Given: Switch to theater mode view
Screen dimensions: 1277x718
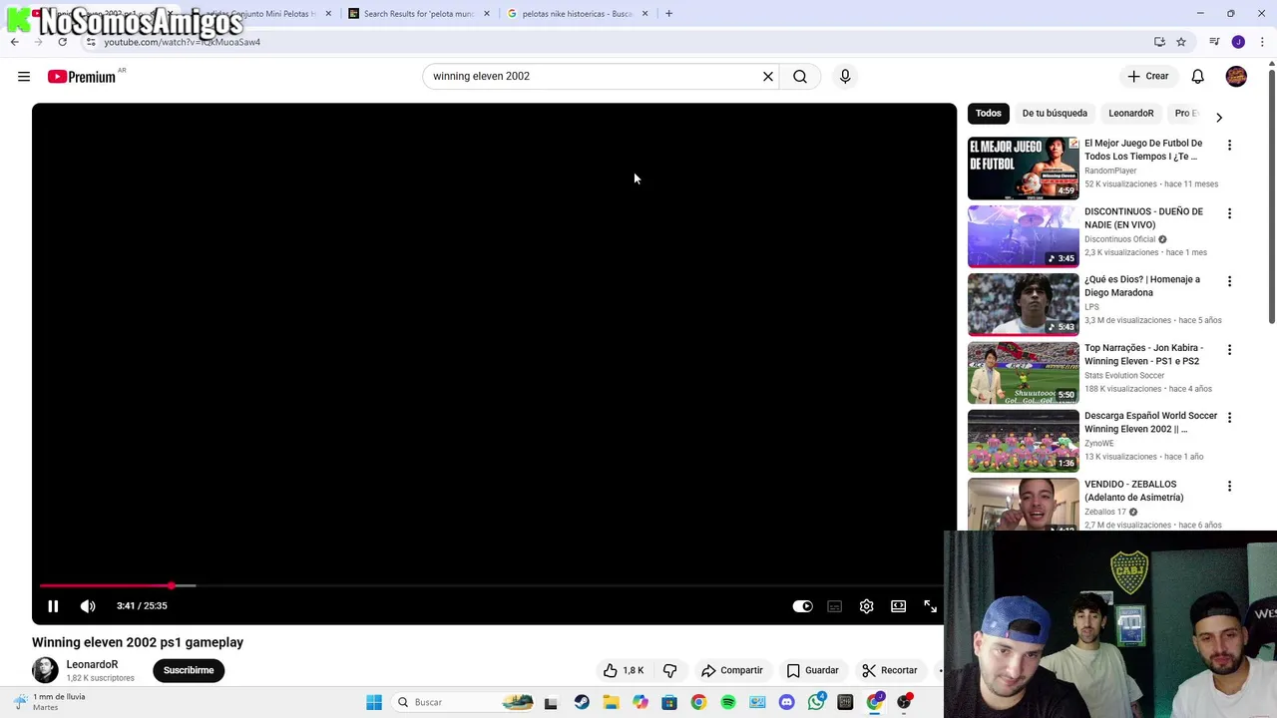Looking at the screenshot, I should tap(898, 606).
